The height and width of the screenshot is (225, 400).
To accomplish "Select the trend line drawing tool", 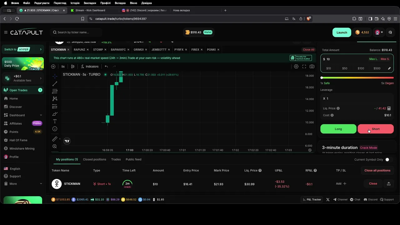I will 55,84.
